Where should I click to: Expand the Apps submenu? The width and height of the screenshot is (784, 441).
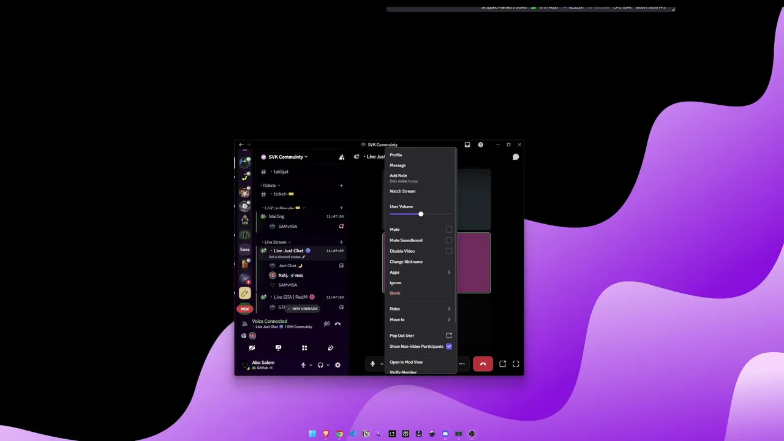click(420, 273)
